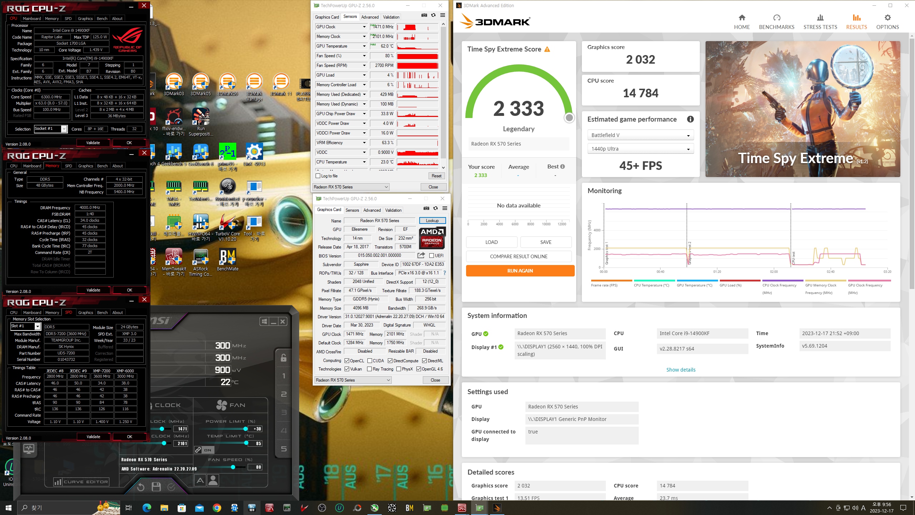Click the Chrome taskbar icon
The image size is (915, 515).
click(x=217, y=507)
